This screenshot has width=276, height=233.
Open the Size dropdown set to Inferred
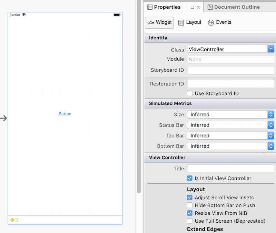(x=270, y=114)
